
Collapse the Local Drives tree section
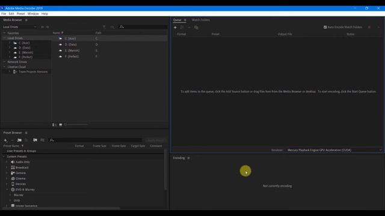4,38
